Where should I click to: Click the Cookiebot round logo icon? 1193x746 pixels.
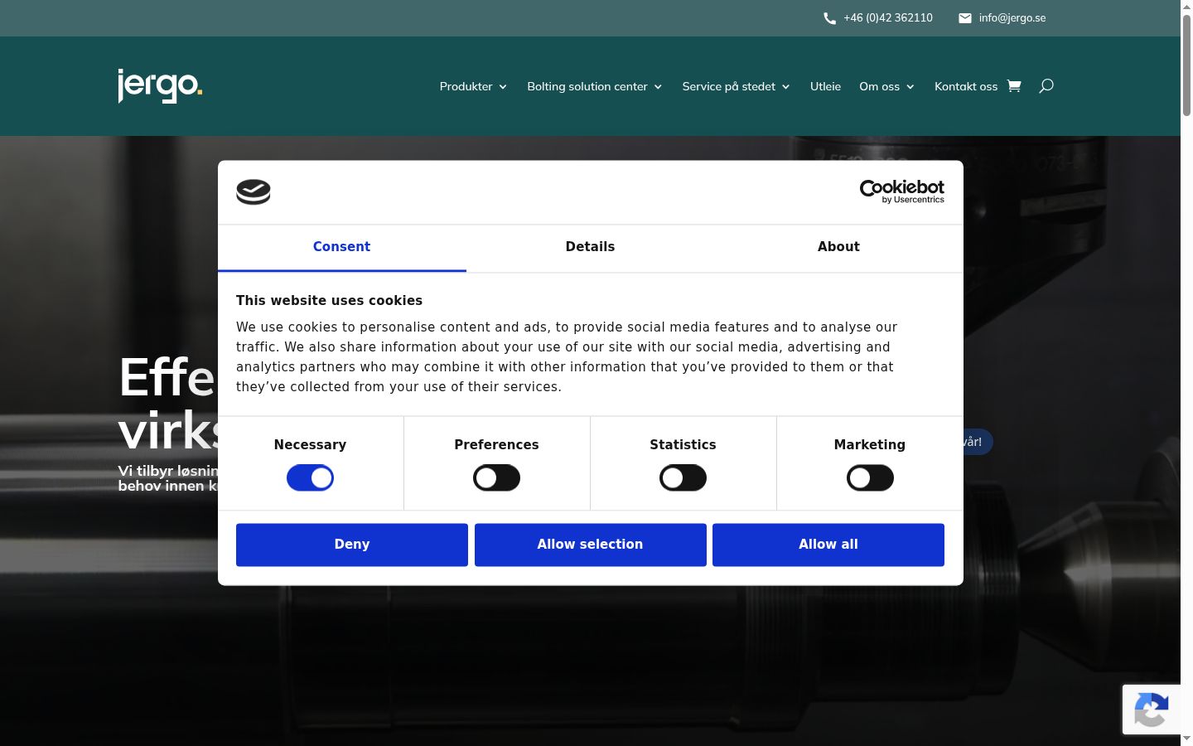click(x=254, y=192)
